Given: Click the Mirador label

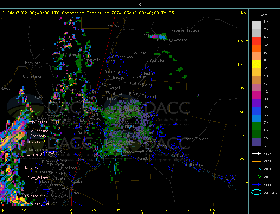Looking at the screenshot, I should 144,158.
